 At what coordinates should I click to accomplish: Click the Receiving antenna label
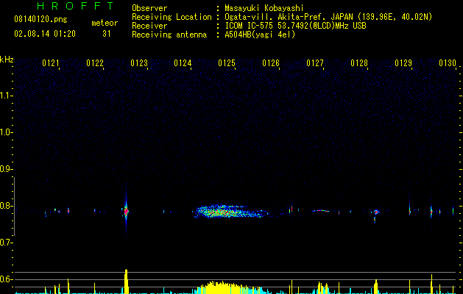pyautogui.click(x=169, y=35)
